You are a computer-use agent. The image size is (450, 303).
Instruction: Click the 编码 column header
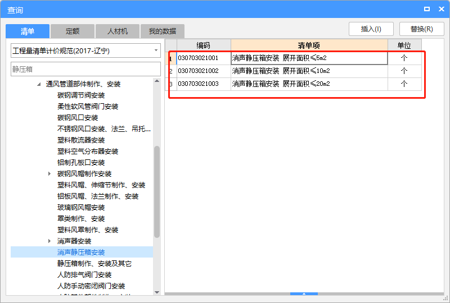[204, 45]
